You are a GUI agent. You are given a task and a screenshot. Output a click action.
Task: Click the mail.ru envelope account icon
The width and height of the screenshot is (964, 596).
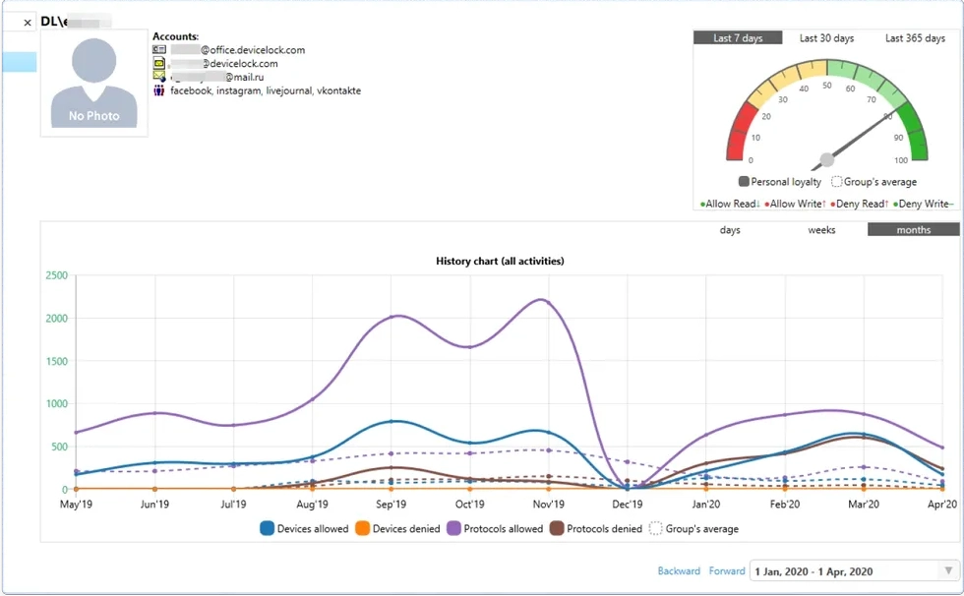click(x=158, y=77)
